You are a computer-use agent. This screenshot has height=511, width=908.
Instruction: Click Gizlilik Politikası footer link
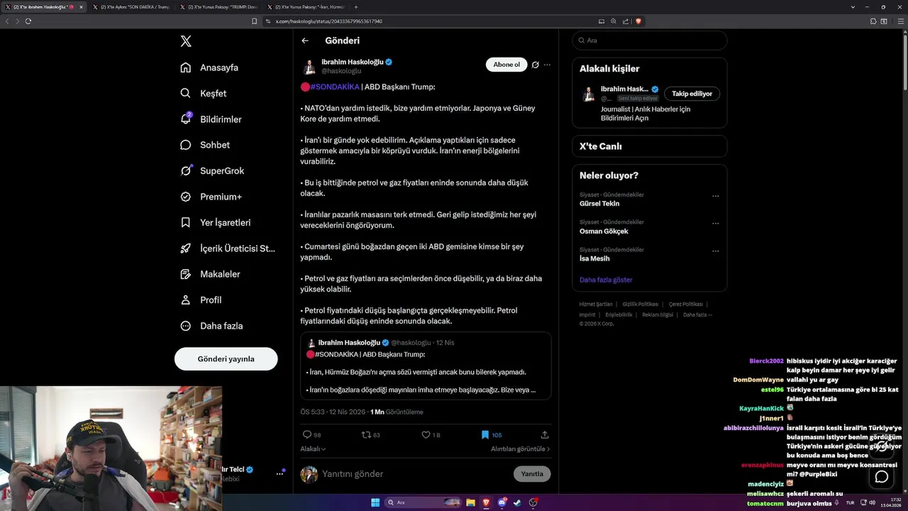(x=641, y=304)
